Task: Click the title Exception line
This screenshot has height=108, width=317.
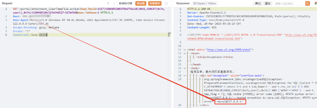Action: [215, 57]
